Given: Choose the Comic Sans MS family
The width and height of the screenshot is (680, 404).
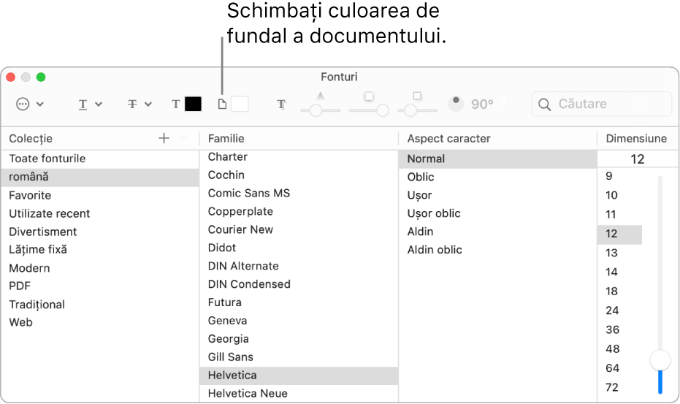Looking at the screenshot, I should [298, 193].
